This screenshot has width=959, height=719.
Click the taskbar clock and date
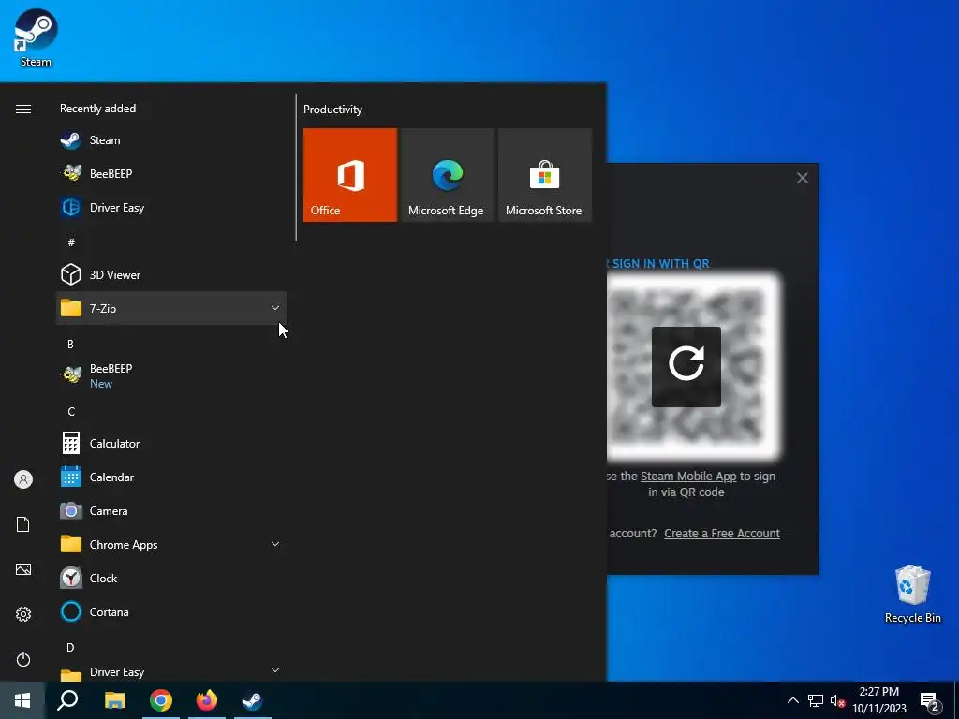(879, 700)
